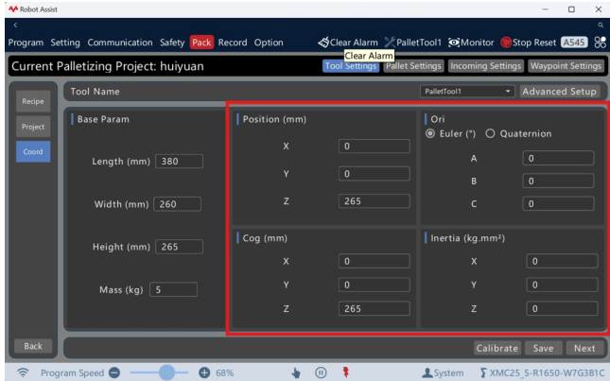Open the Project sidebar section
610x381 pixels.
click(x=33, y=127)
